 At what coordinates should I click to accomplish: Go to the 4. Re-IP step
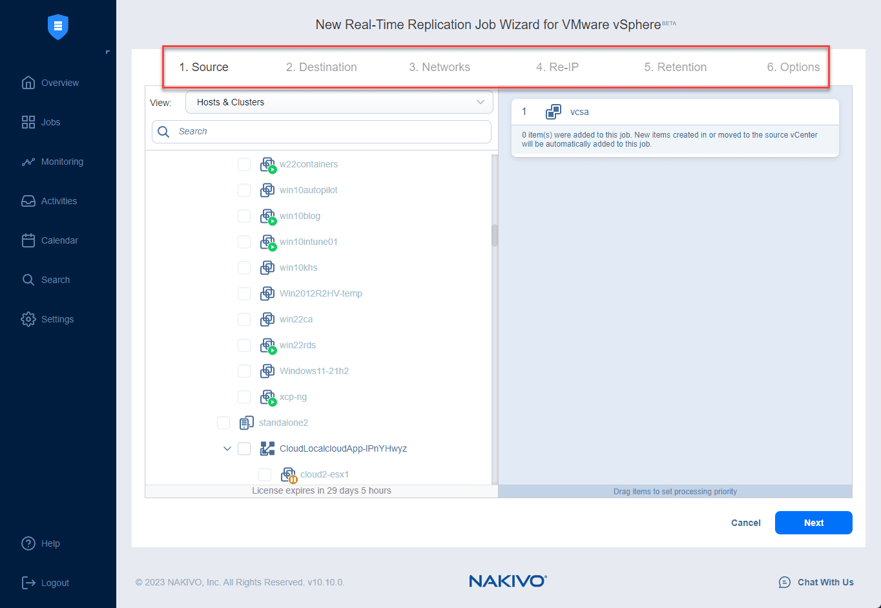tap(557, 67)
